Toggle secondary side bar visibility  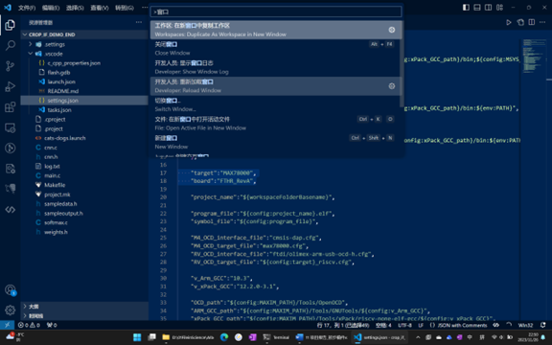[x=489, y=8]
